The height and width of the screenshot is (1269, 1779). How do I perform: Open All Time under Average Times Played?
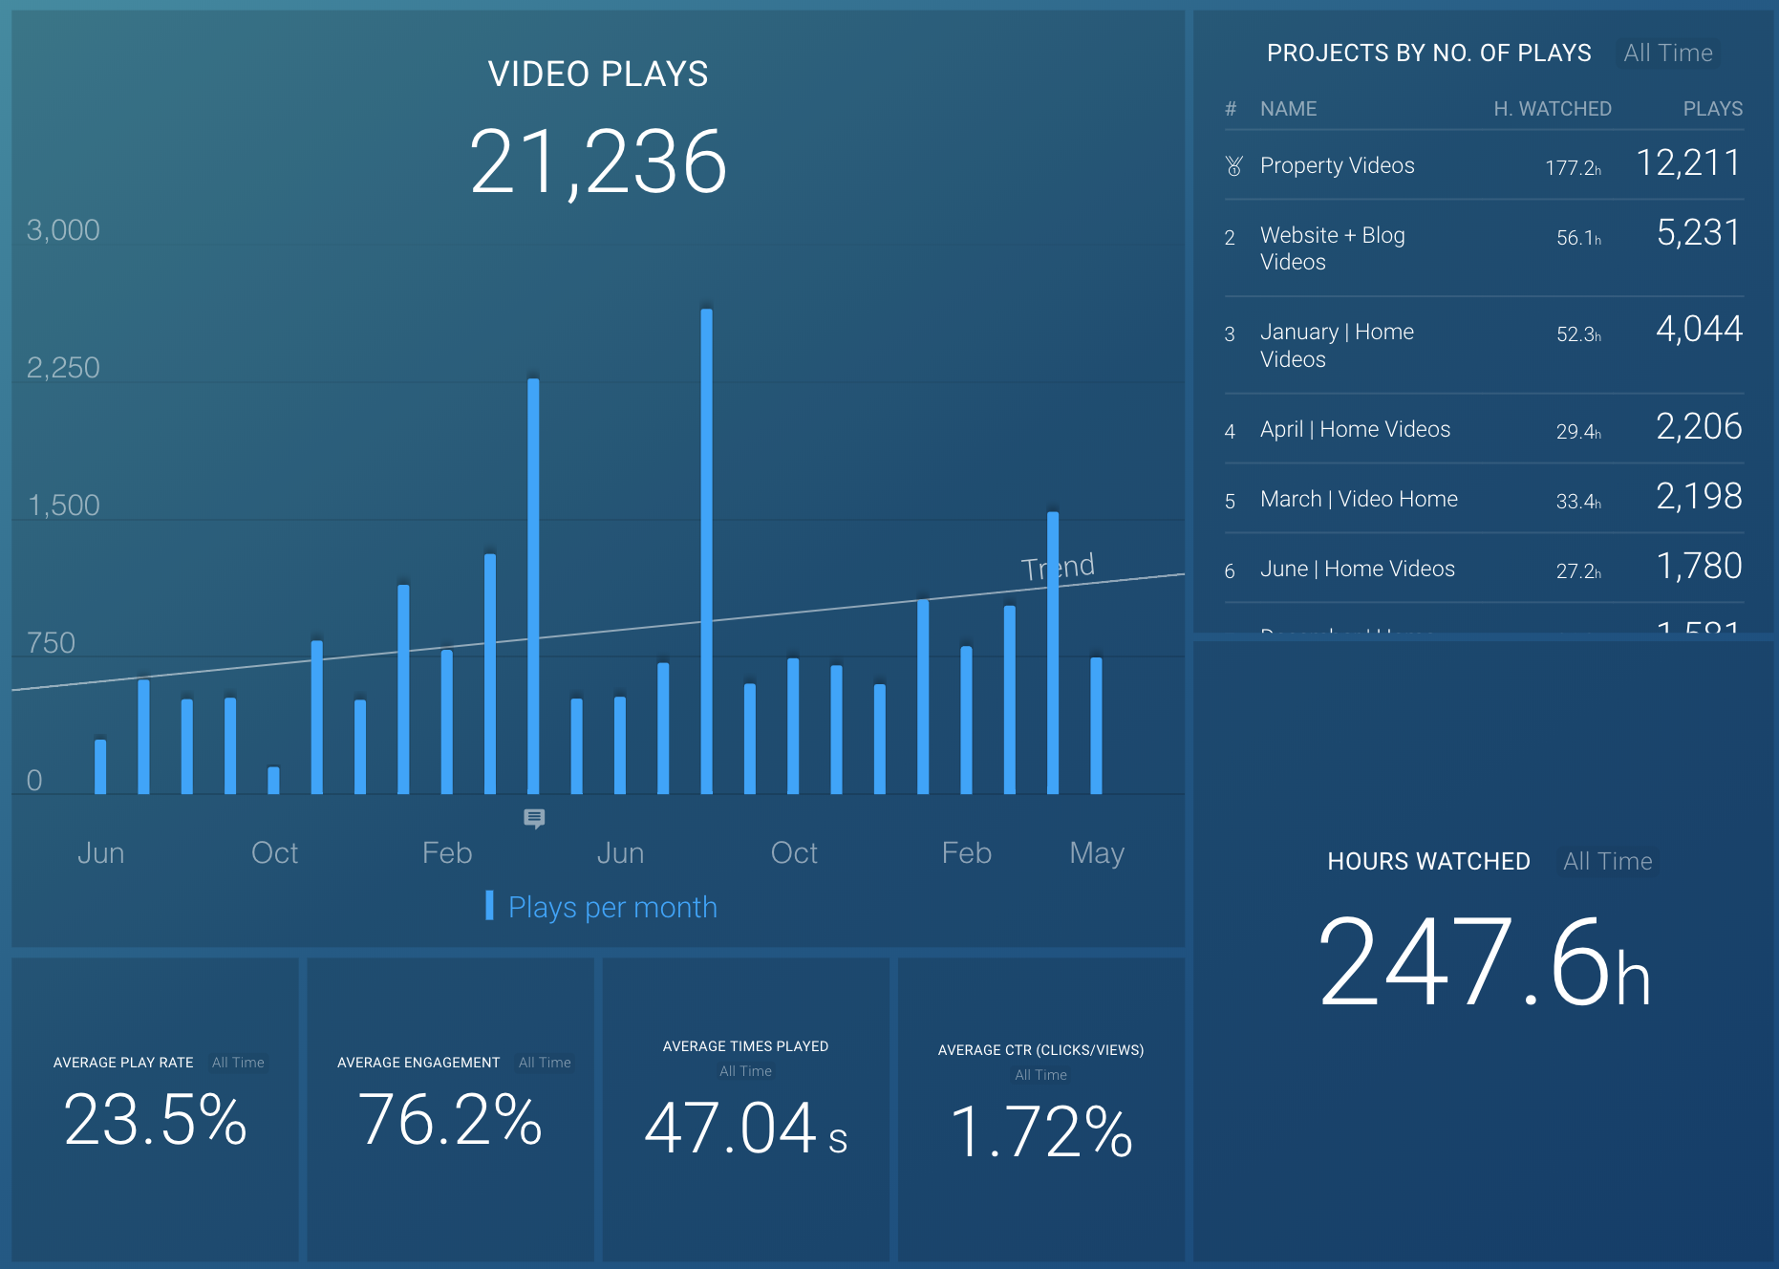[x=745, y=1071]
